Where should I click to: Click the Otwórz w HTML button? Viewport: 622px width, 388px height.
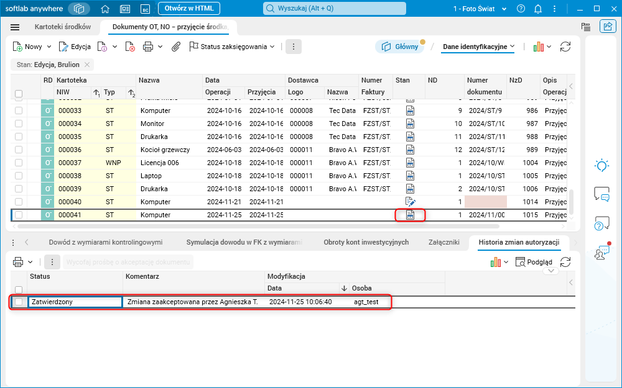188,9
